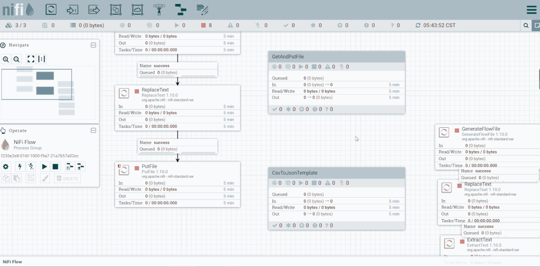Start the flow with Operate play button
Image resolution: width=540 pixels, height=267 pixels.
(x=44, y=167)
